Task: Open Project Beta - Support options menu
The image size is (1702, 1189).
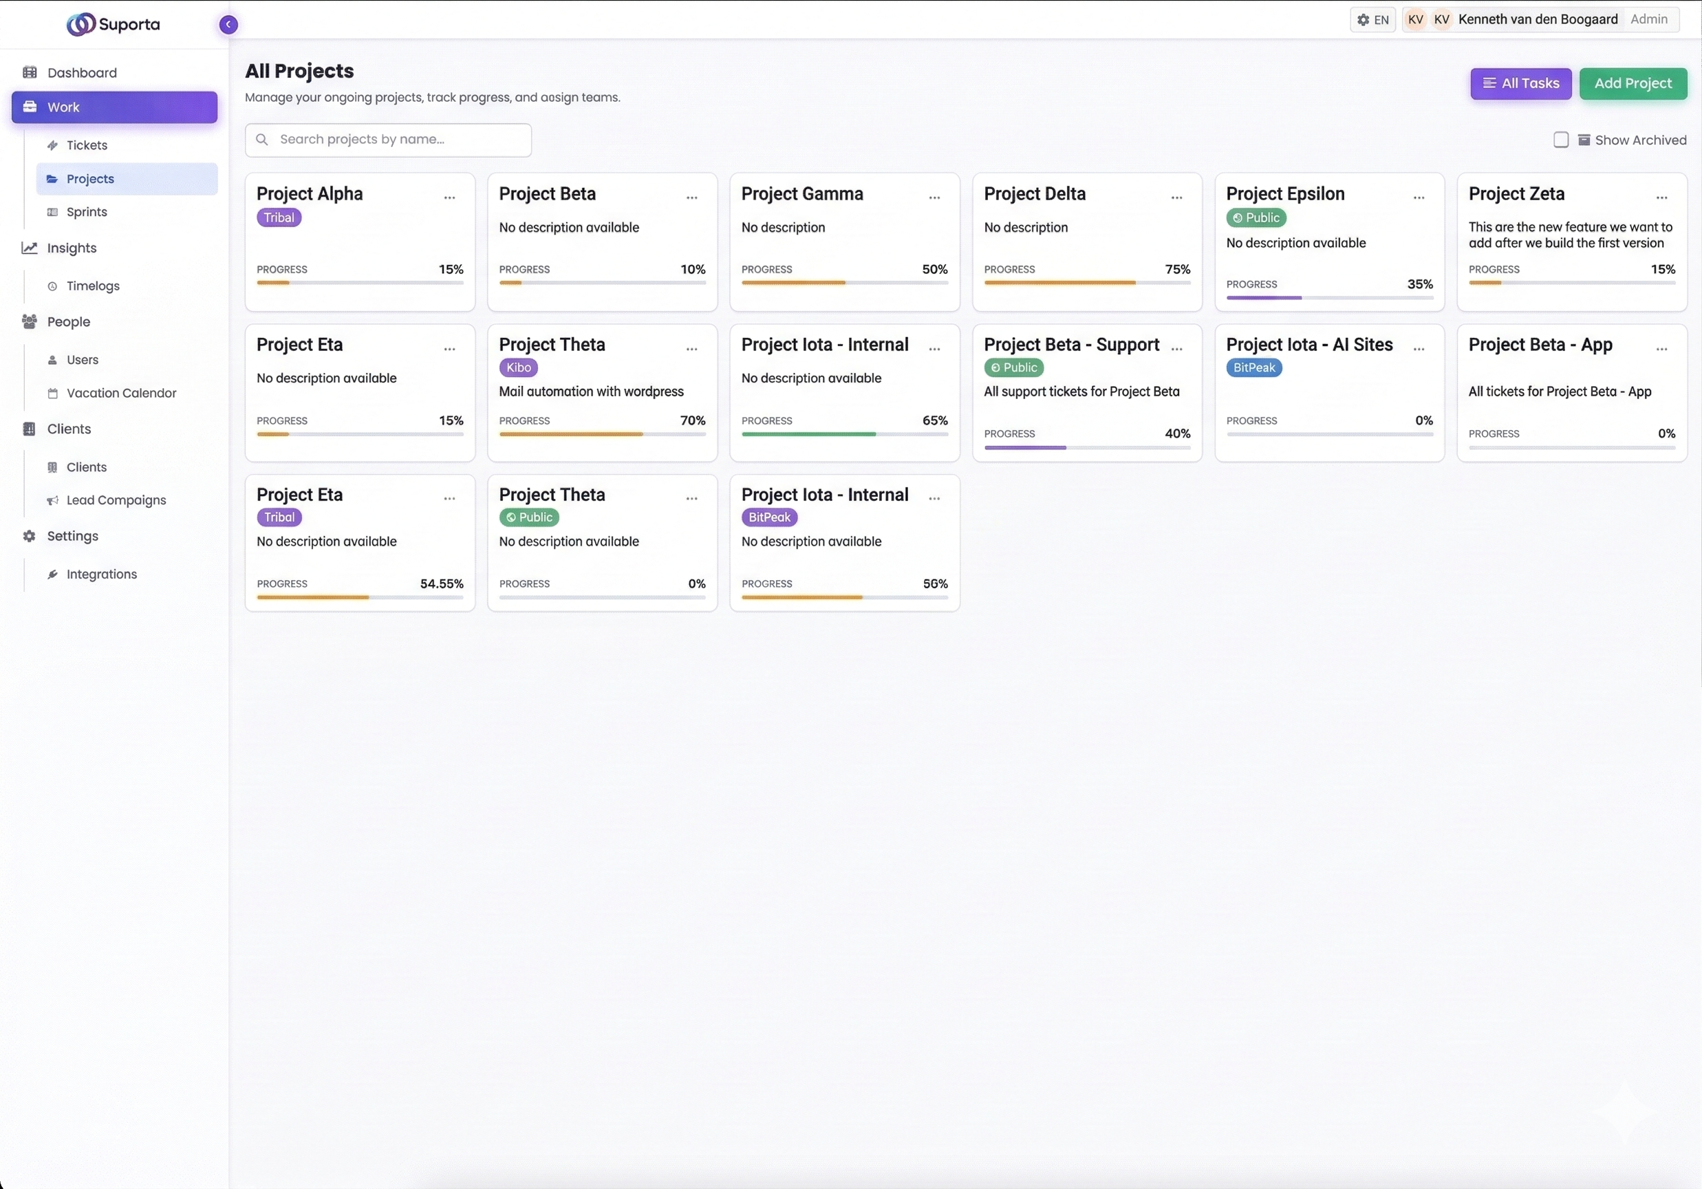Action: tap(1176, 348)
